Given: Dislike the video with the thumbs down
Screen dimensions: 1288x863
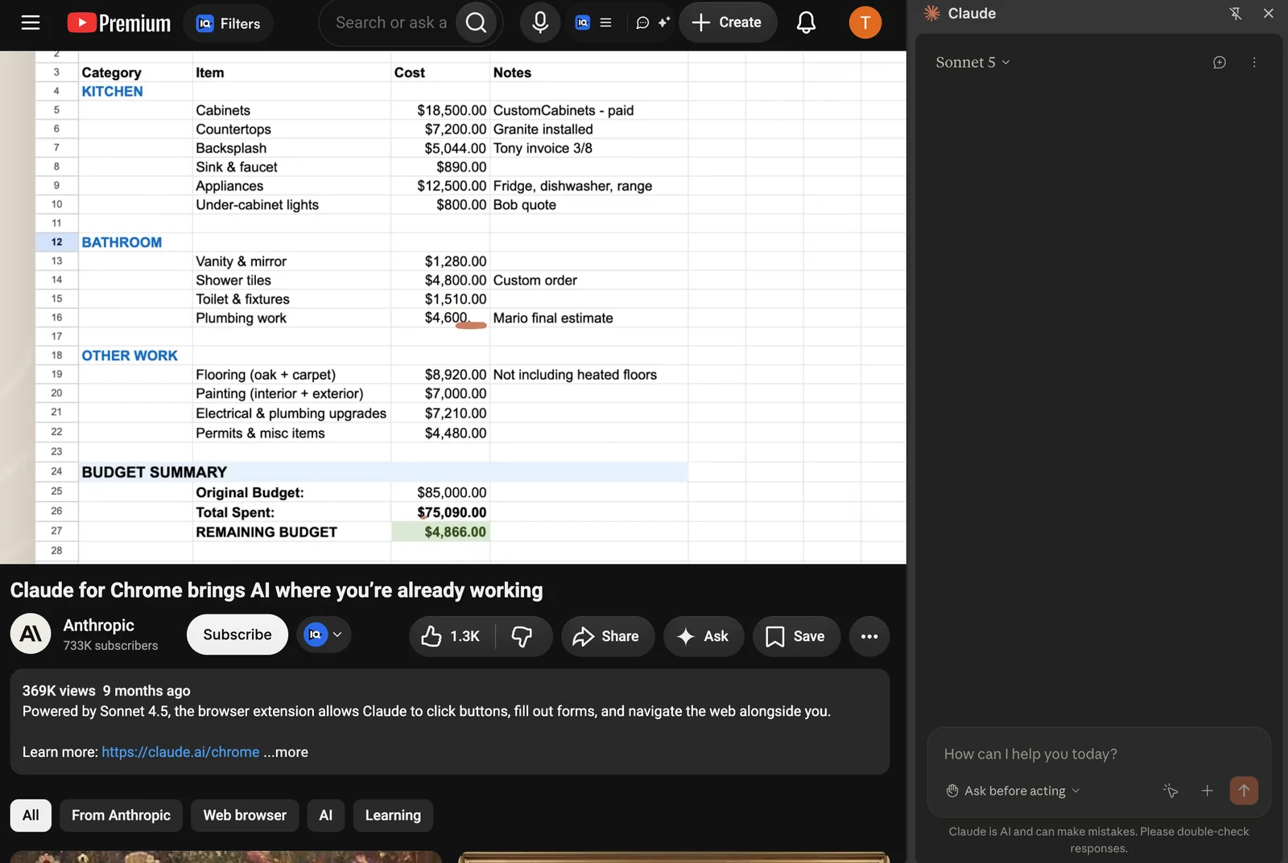Looking at the screenshot, I should (522, 636).
